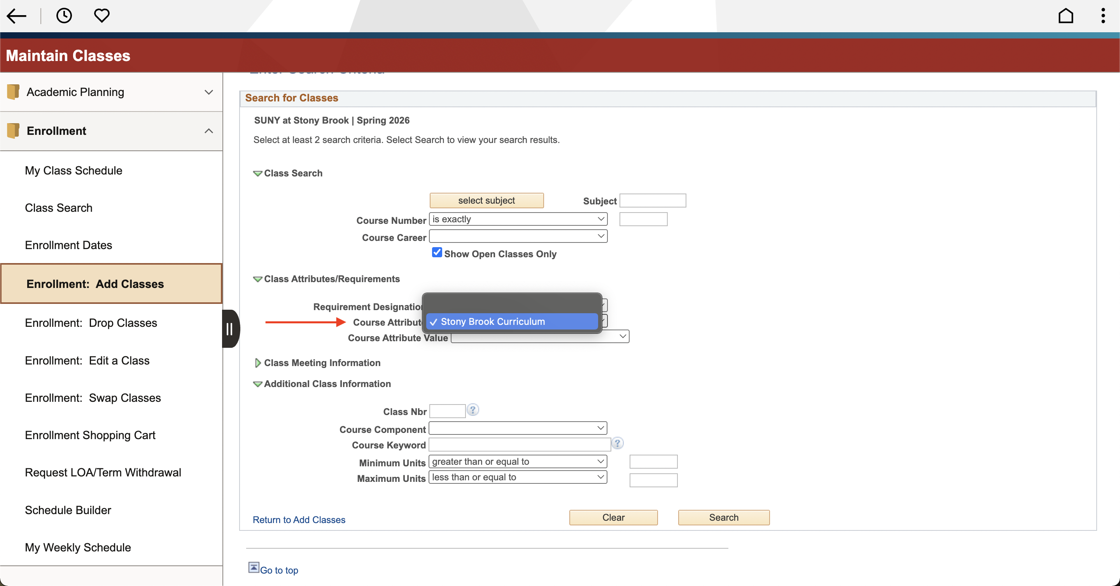The image size is (1120, 586).
Task: Open Enrollment Shopping Cart
Action: [90, 435]
